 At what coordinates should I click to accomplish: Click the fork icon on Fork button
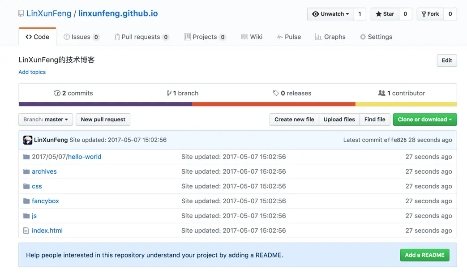424,14
